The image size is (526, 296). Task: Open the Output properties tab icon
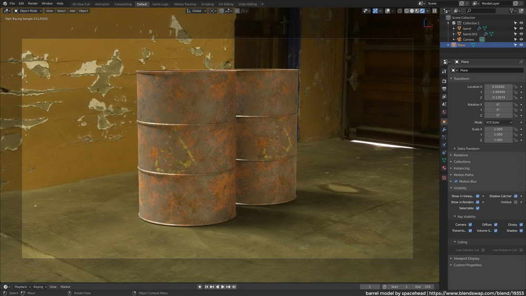[x=444, y=89]
